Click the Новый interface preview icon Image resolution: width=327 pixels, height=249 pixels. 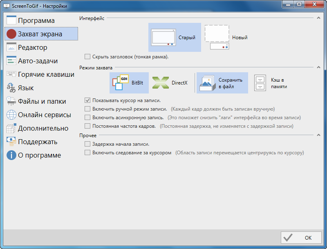pos(217,37)
